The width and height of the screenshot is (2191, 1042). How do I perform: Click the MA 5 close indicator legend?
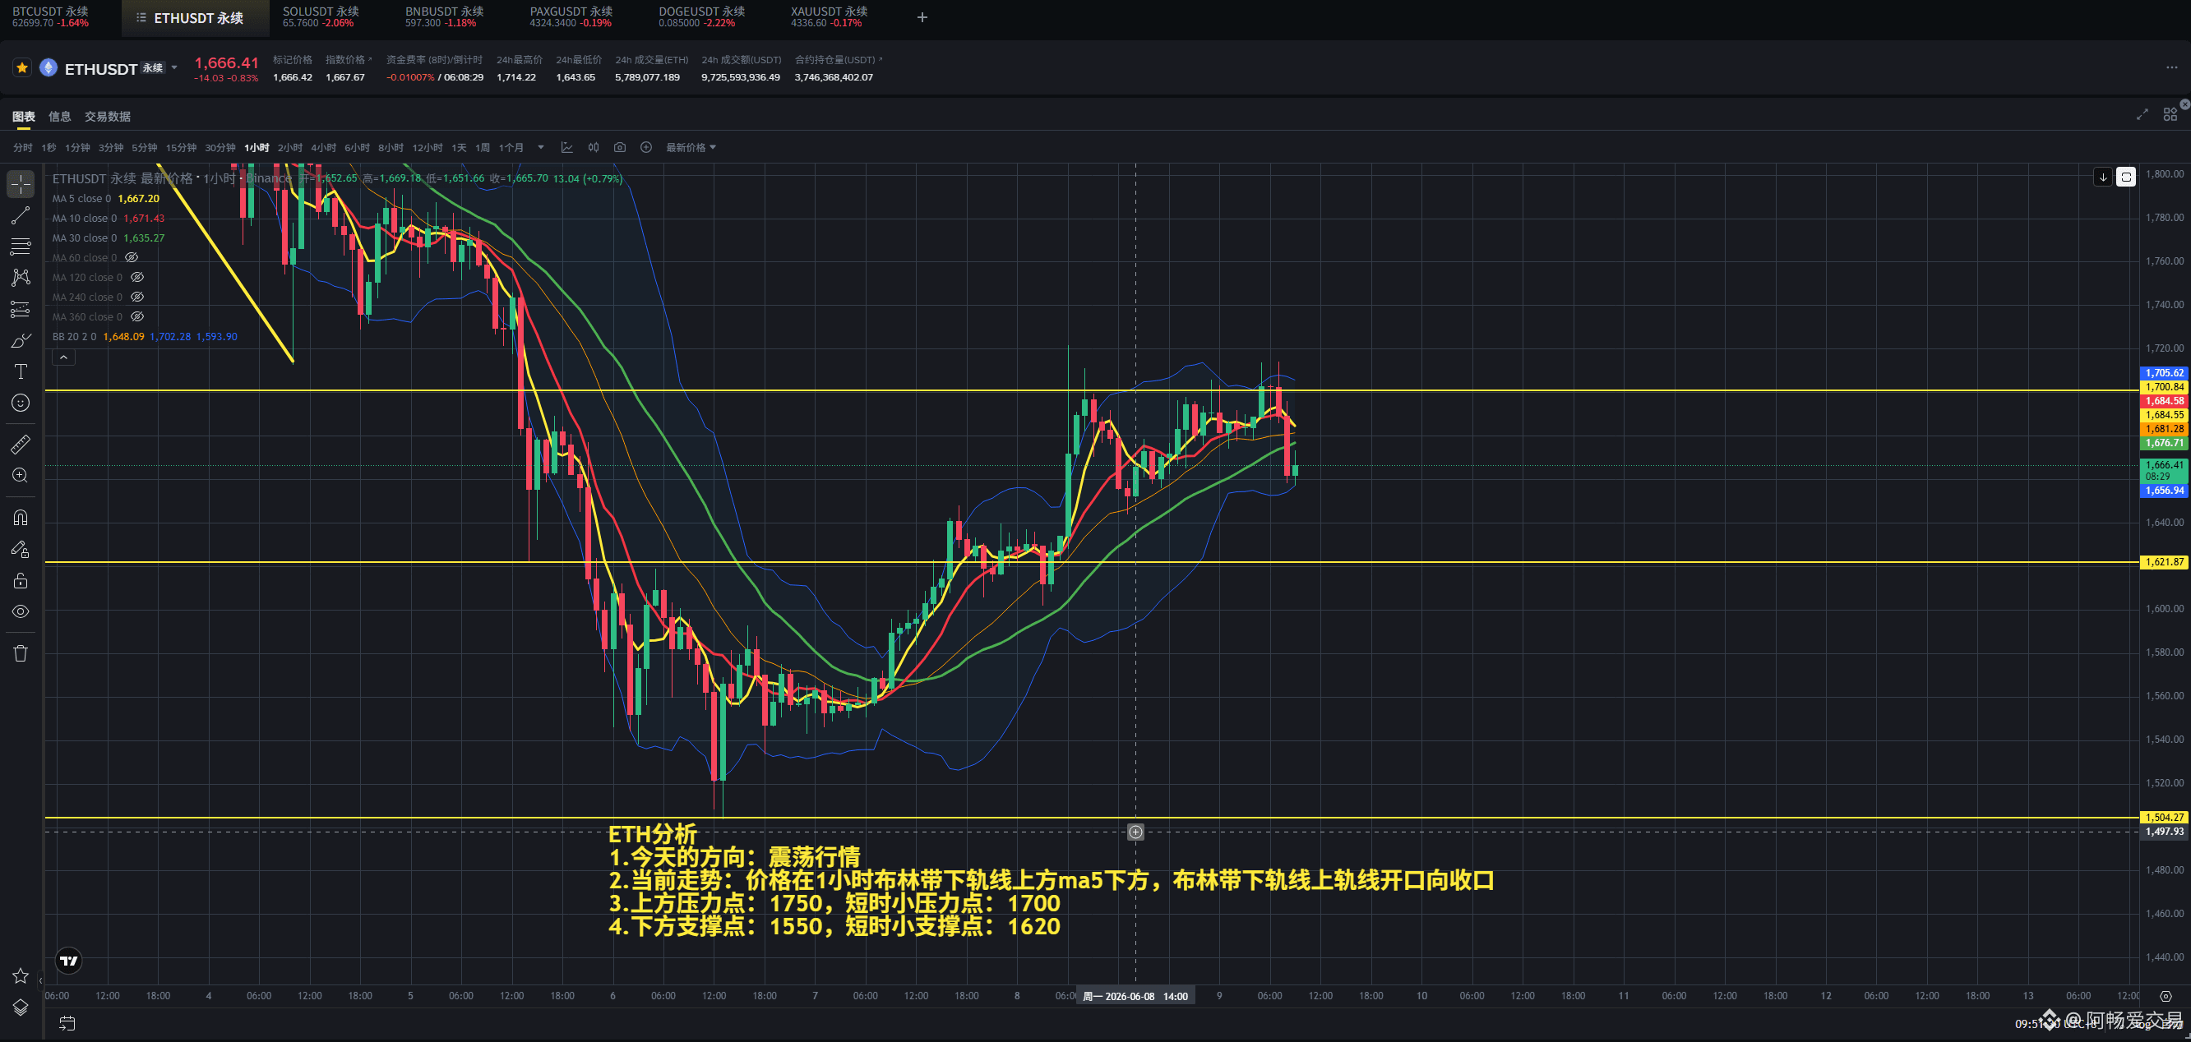(x=105, y=199)
